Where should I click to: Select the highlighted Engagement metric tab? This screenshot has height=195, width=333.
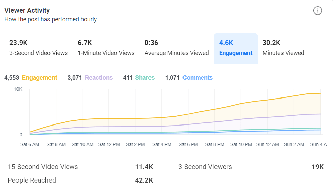(236, 48)
